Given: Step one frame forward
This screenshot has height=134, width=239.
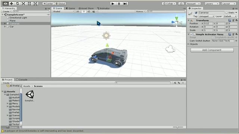Looking at the screenshot, I should tap(125, 4).
